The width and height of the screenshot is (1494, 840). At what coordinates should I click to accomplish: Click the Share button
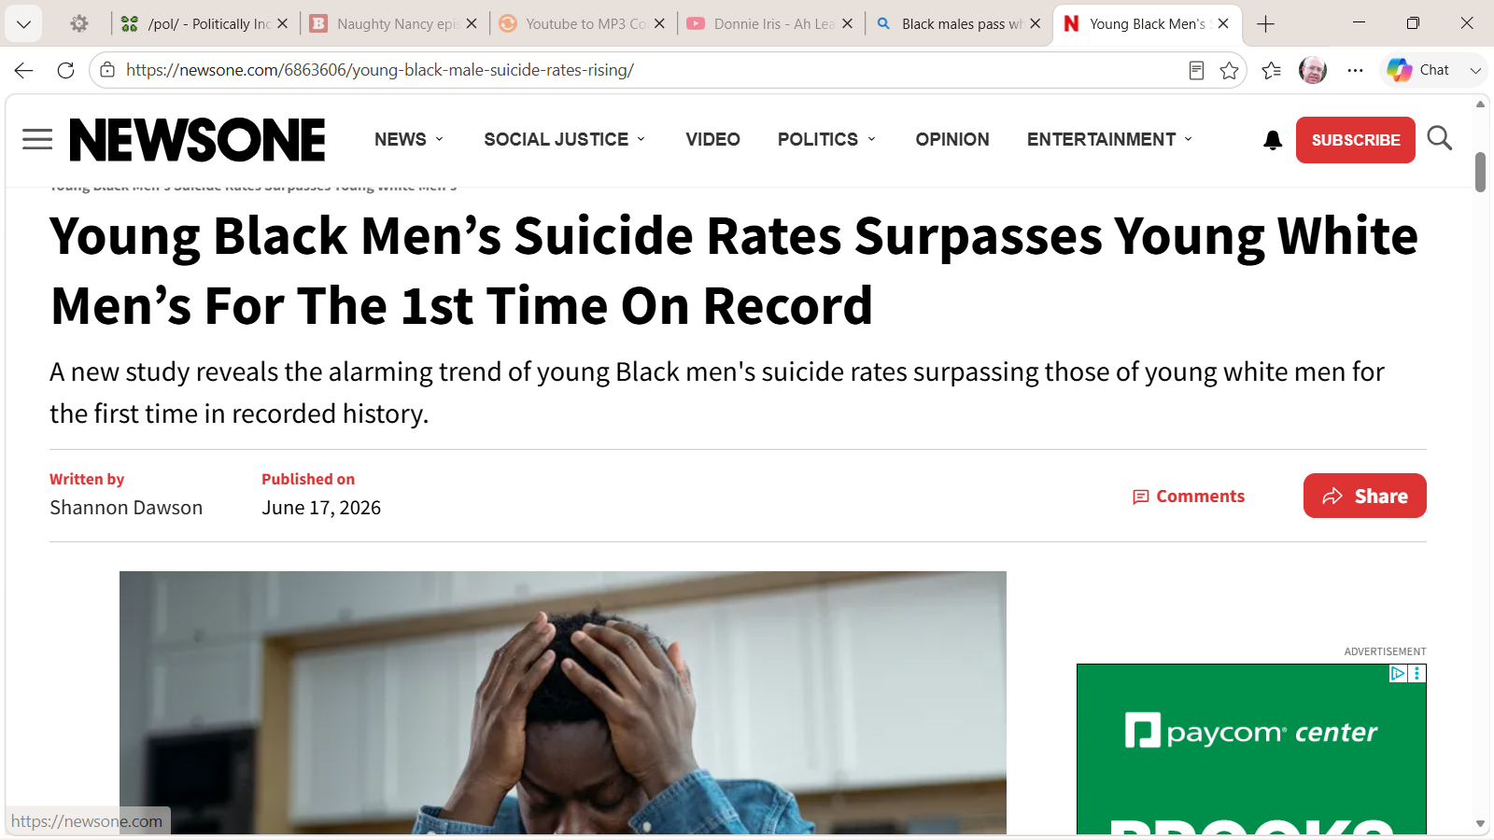1365,496
